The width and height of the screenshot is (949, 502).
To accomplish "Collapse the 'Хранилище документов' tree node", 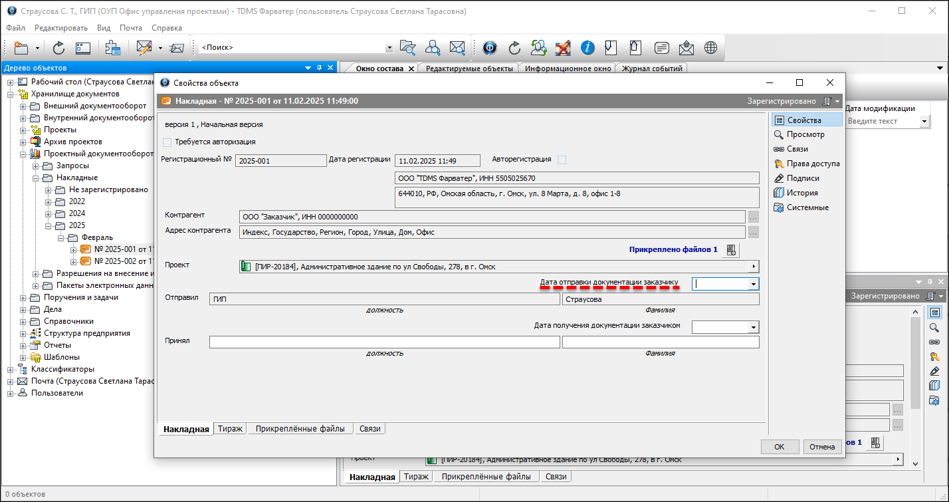I will pyautogui.click(x=11, y=94).
